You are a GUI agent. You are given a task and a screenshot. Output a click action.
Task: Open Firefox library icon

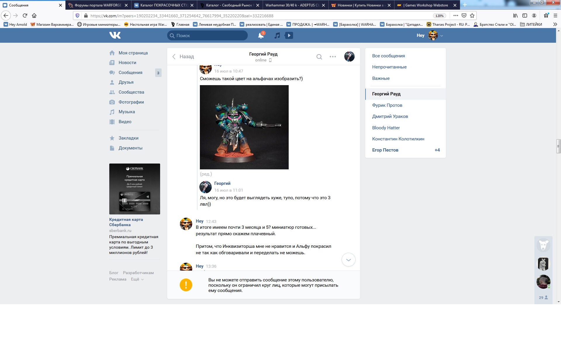click(x=515, y=16)
